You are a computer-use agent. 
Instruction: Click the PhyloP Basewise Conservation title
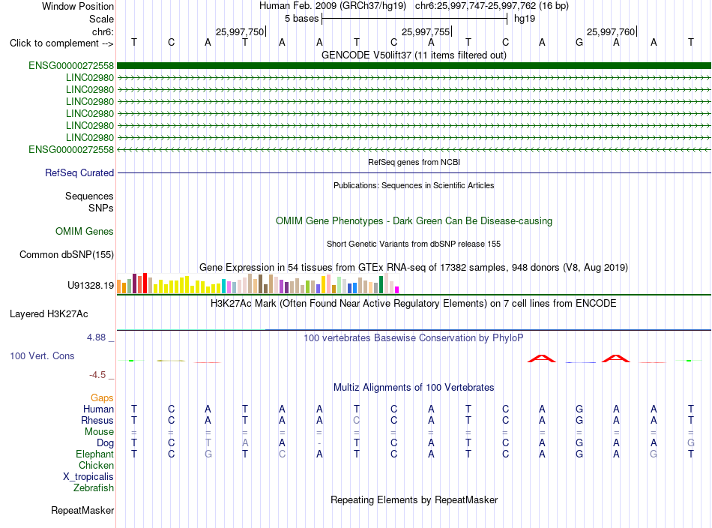click(414, 338)
